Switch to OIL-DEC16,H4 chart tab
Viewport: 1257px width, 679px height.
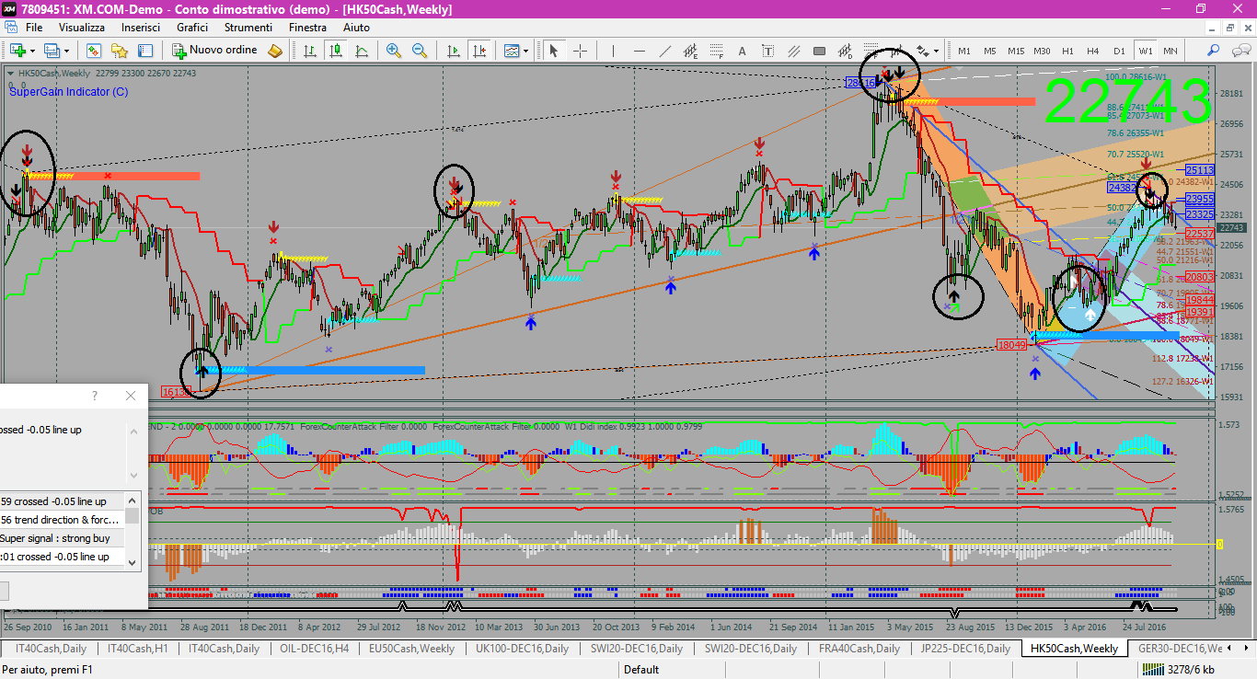[314, 649]
